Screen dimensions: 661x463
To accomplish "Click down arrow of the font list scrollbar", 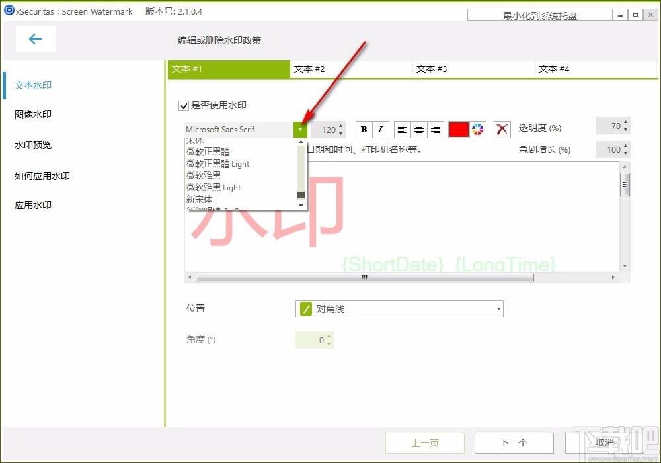I will [x=301, y=205].
